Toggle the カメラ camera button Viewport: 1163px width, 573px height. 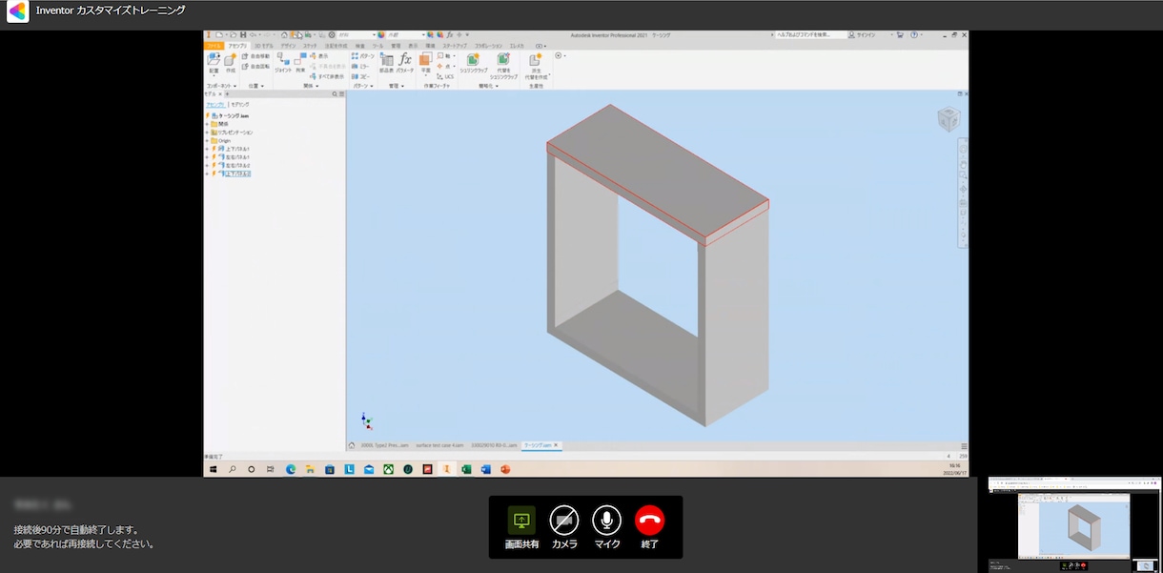pos(564,527)
